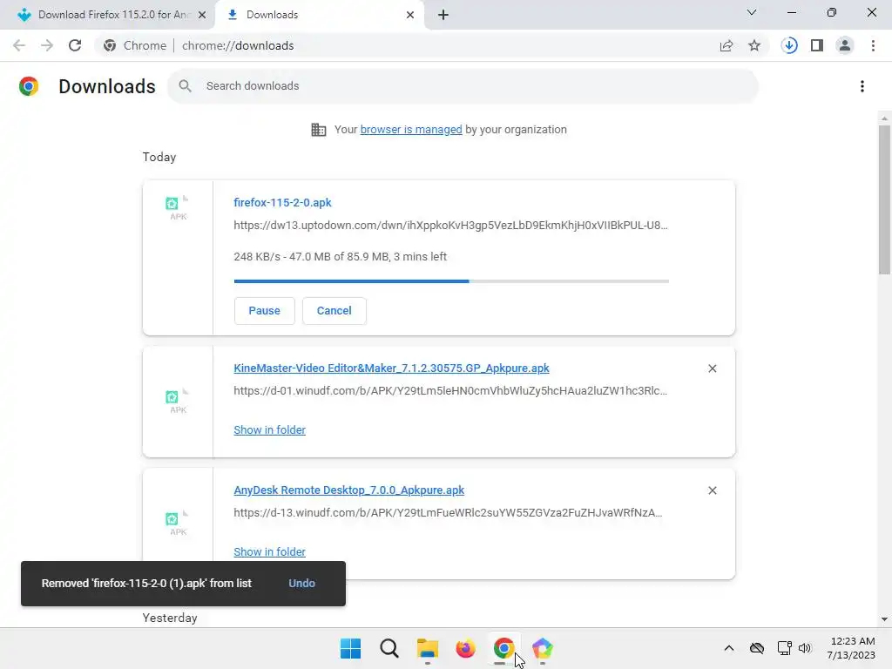The height and width of the screenshot is (669, 892).
Task: Open the firefox-115-2-0.apk file link
Action: (x=282, y=202)
